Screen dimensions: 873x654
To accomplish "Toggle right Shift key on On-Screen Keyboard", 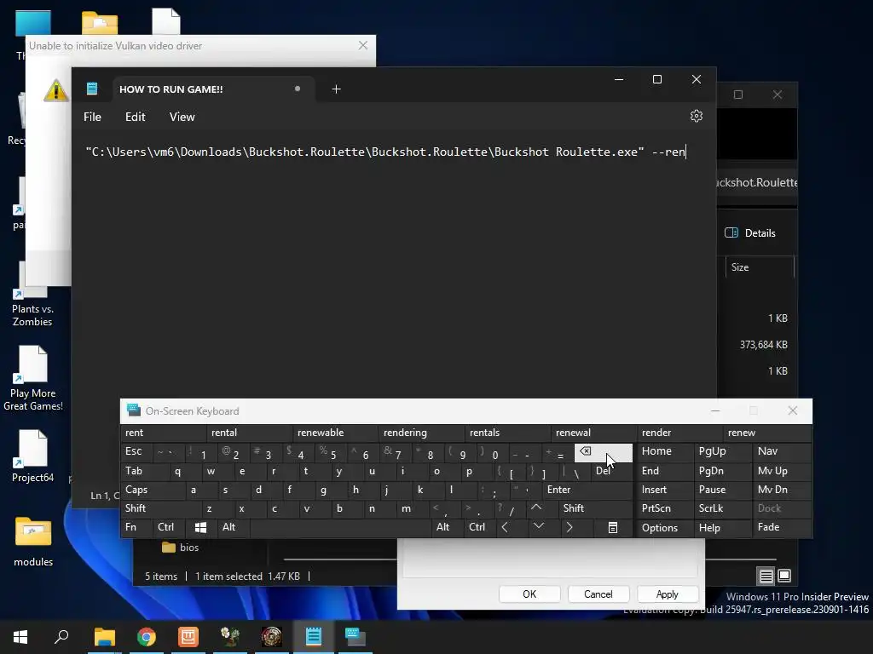I will click(595, 508).
